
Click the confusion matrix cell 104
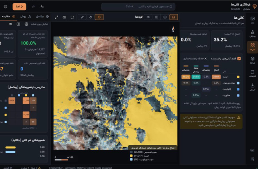[x=33, y=101]
